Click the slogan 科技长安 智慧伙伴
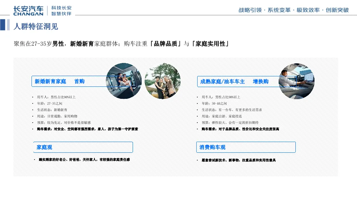The image size is (357, 201). point(61,9)
